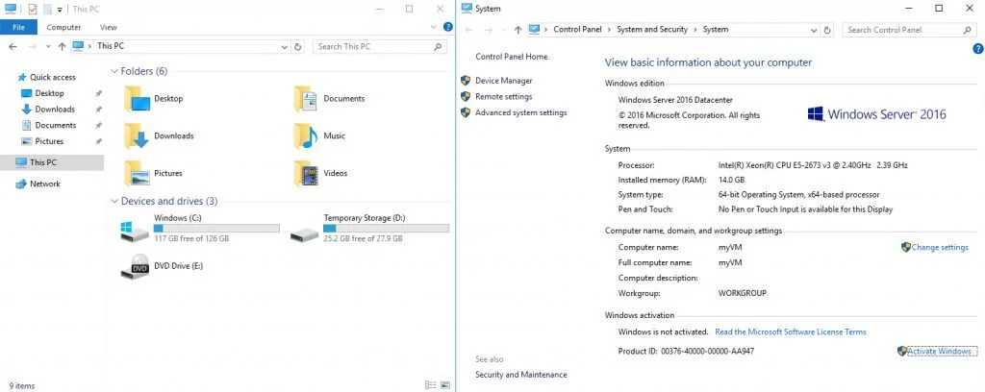Open System address bar history dropdown
Screen dimensions: 985x392
coord(814,30)
